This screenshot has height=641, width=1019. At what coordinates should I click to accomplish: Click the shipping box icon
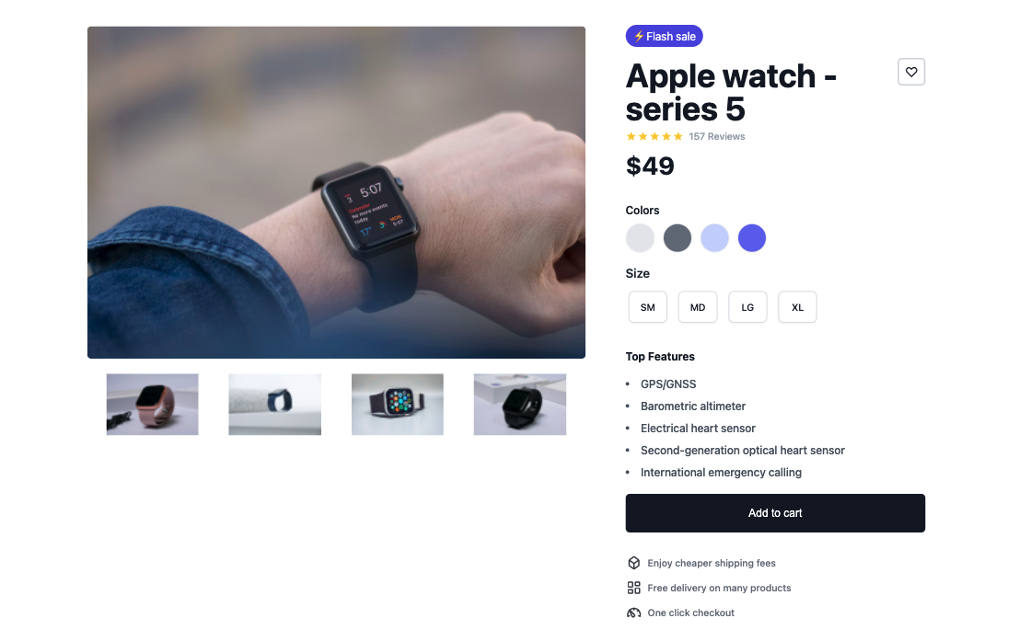[x=633, y=563]
